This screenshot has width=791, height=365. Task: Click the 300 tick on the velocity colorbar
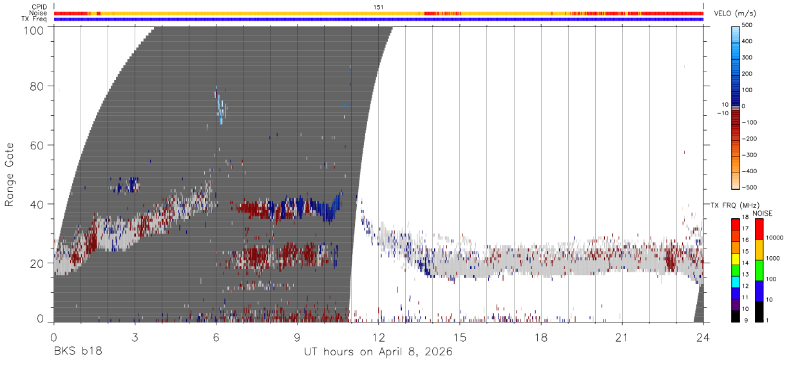point(747,58)
